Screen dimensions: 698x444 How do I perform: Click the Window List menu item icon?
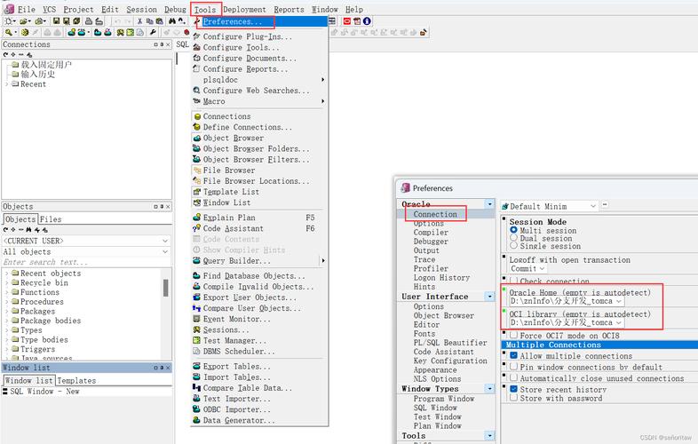point(197,202)
